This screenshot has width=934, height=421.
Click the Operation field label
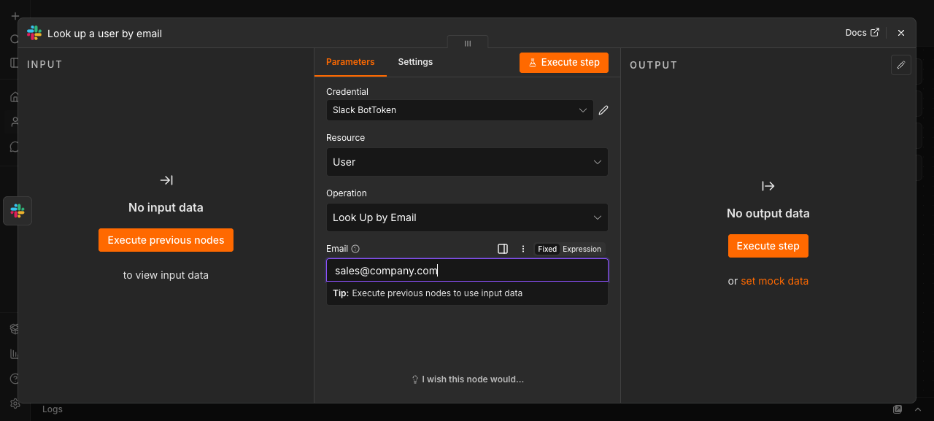coord(347,193)
